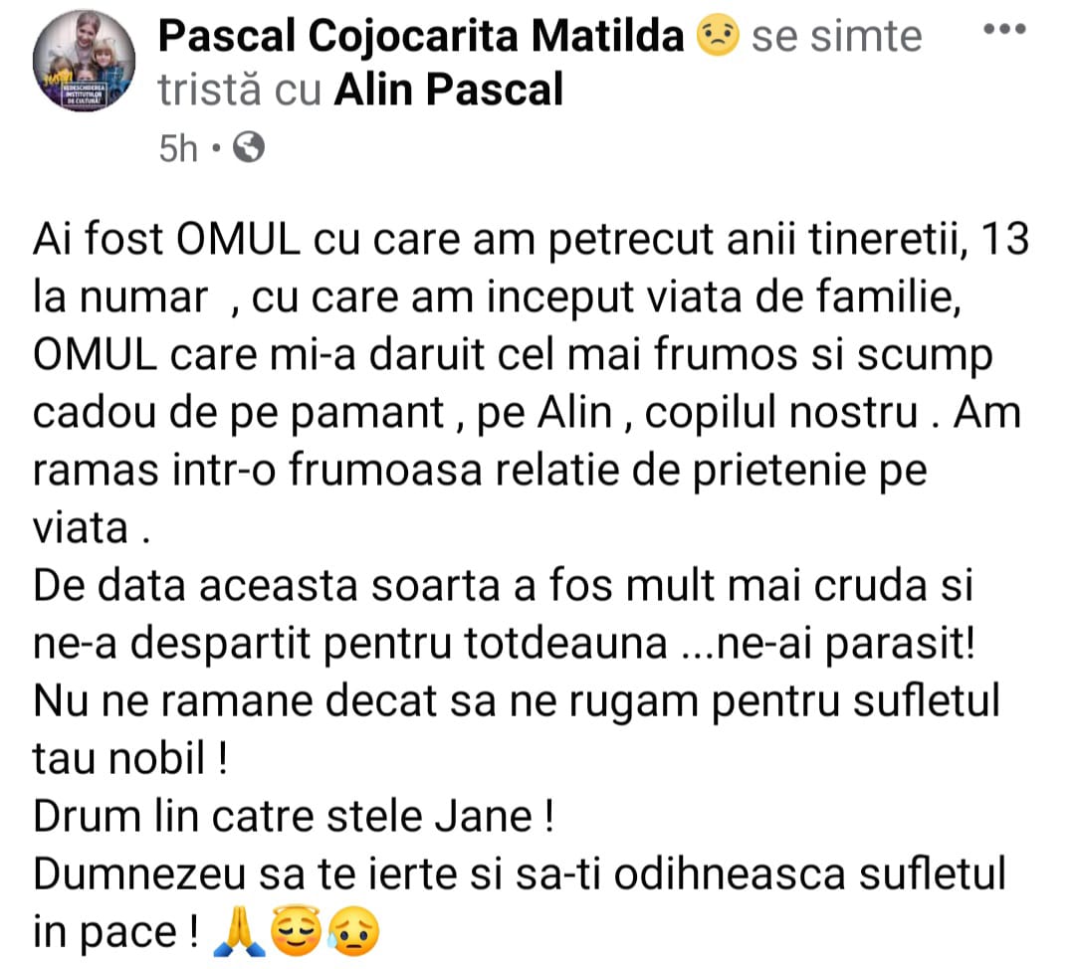Click the "se simte" feeling text

(x=836, y=39)
